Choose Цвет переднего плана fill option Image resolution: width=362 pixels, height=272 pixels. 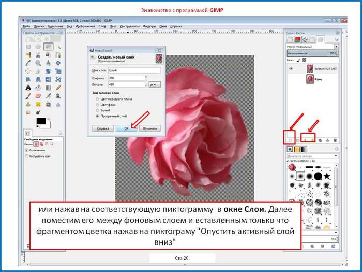click(97, 99)
